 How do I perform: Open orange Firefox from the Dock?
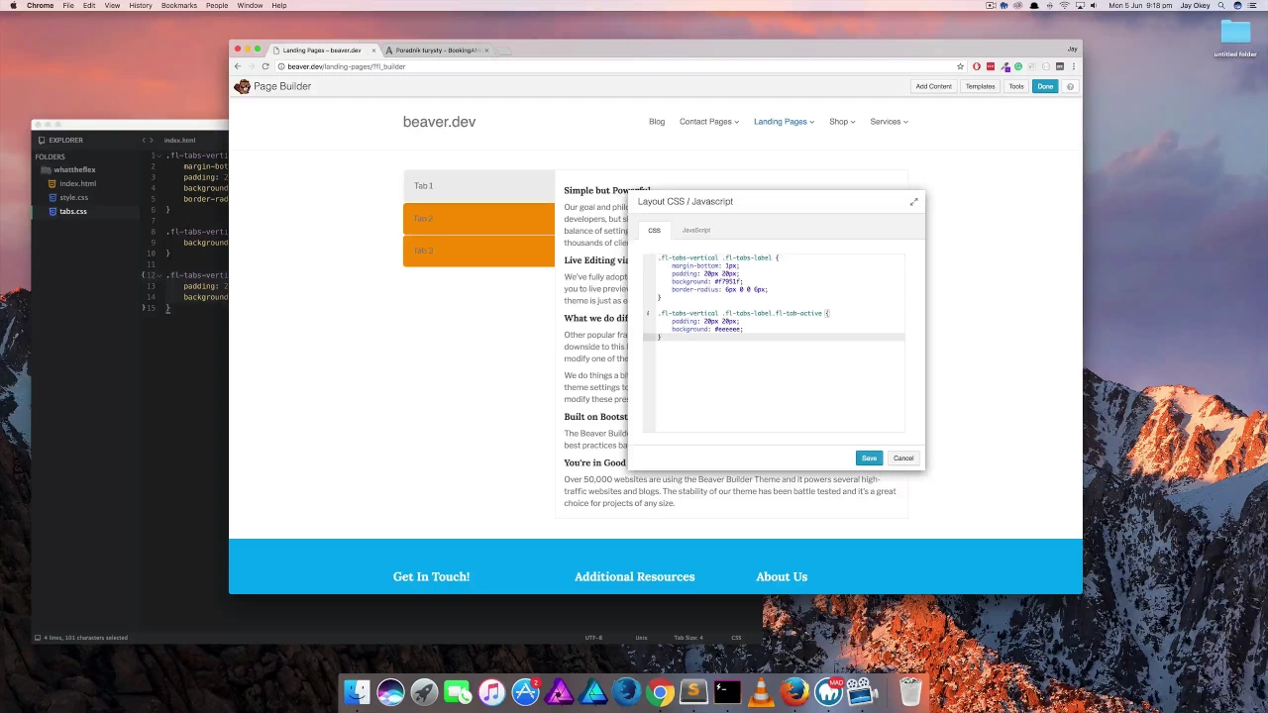(794, 691)
